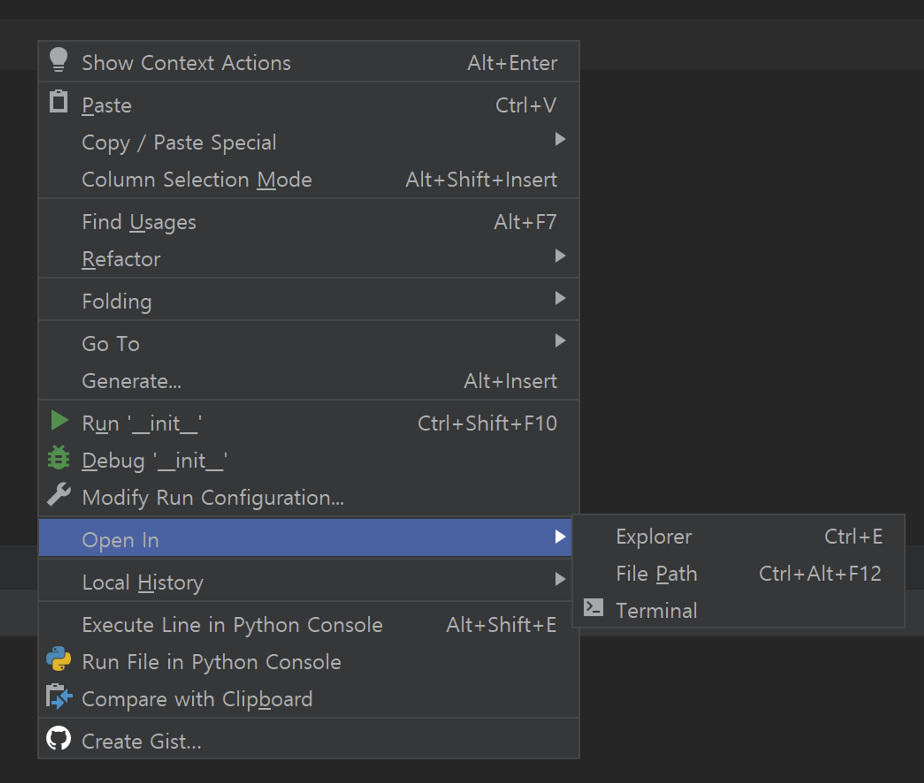
Task: Click the green Run '__init__' play icon
Action: pyautogui.click(x=59, y=421)
